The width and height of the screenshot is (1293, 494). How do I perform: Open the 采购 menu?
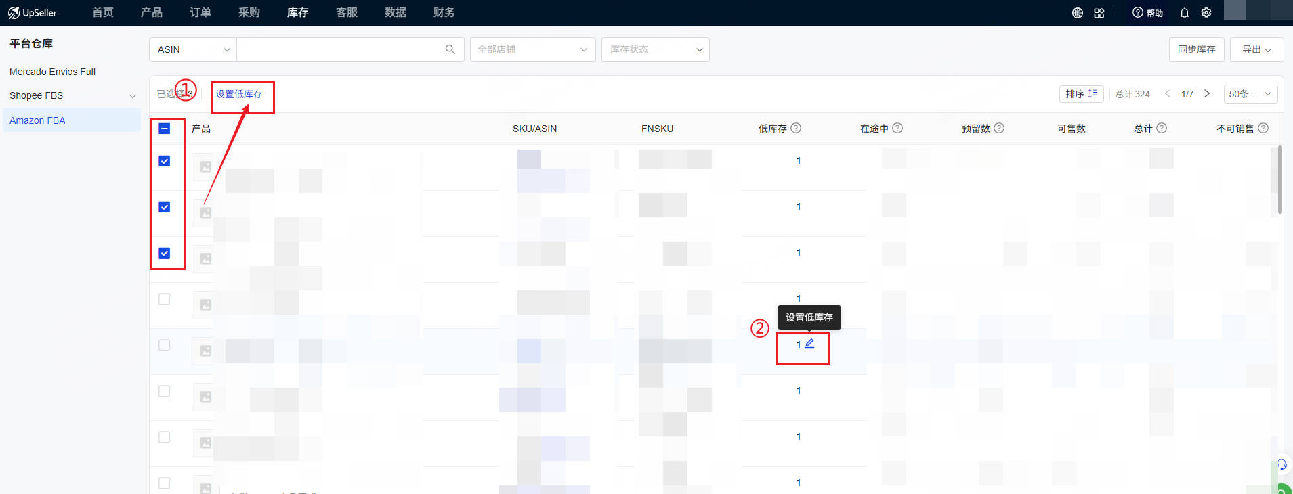(x=249, y=13)
